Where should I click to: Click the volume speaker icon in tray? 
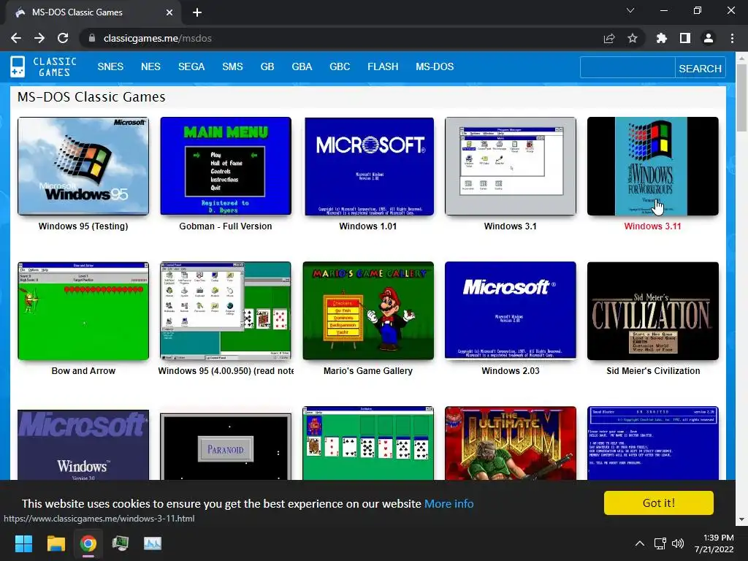(677, 543)
